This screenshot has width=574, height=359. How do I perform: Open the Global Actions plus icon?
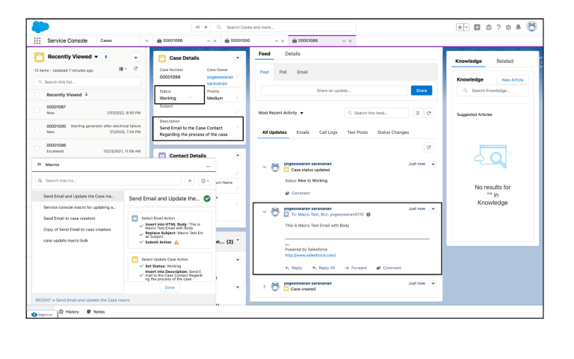tap(477, 27)
